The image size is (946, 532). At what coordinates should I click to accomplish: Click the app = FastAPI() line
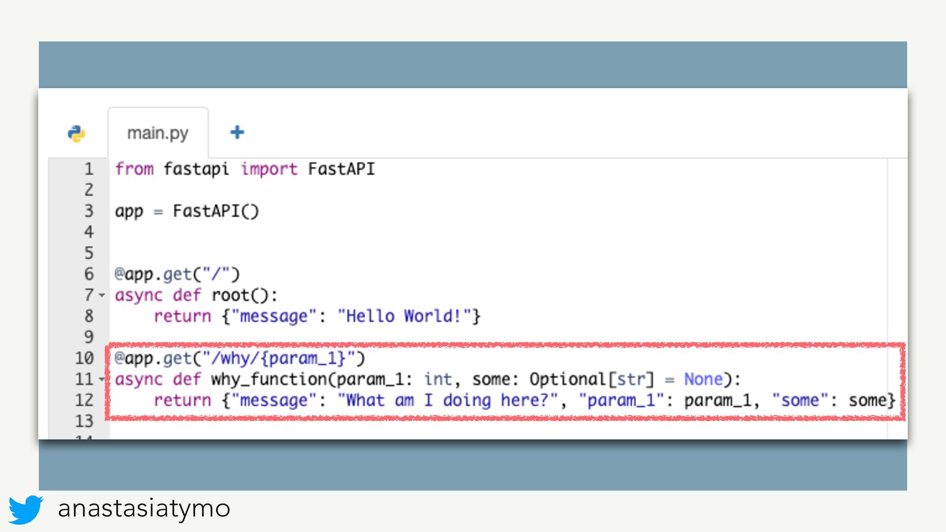pos(187,211)
